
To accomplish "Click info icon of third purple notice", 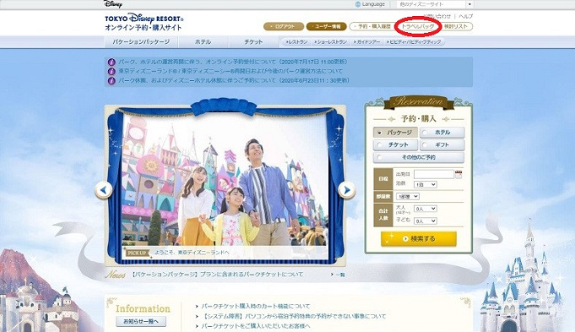I will pyautogui.click(x=111, y=80).
